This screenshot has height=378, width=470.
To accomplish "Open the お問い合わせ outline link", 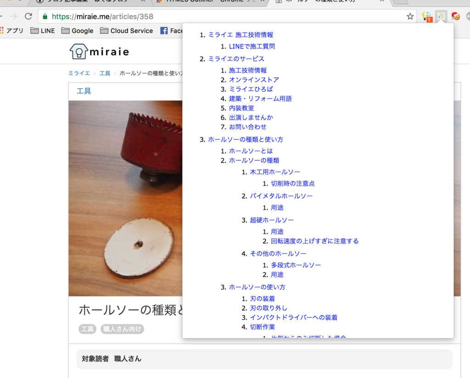I will (x=247, y=127).
